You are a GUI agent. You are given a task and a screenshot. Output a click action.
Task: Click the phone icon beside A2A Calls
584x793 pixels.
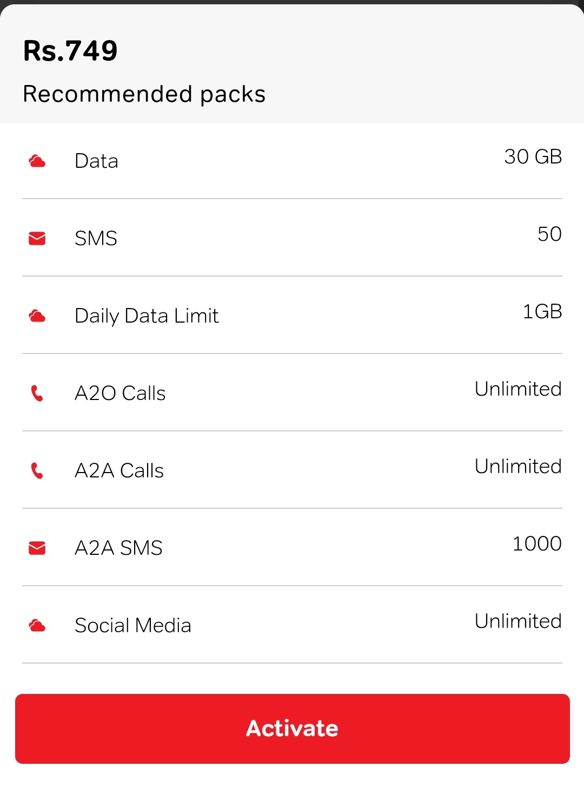point(37,470)
